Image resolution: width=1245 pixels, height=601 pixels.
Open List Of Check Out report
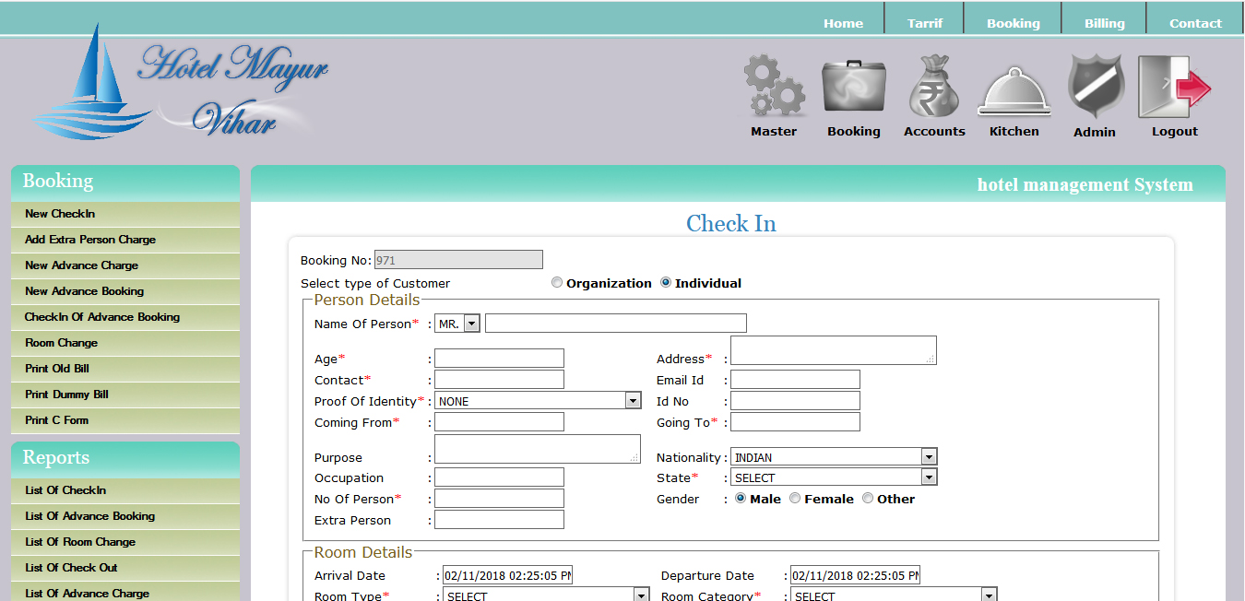pos(125,568)
